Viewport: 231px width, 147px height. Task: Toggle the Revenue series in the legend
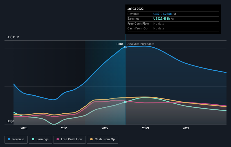click(16, 139)
